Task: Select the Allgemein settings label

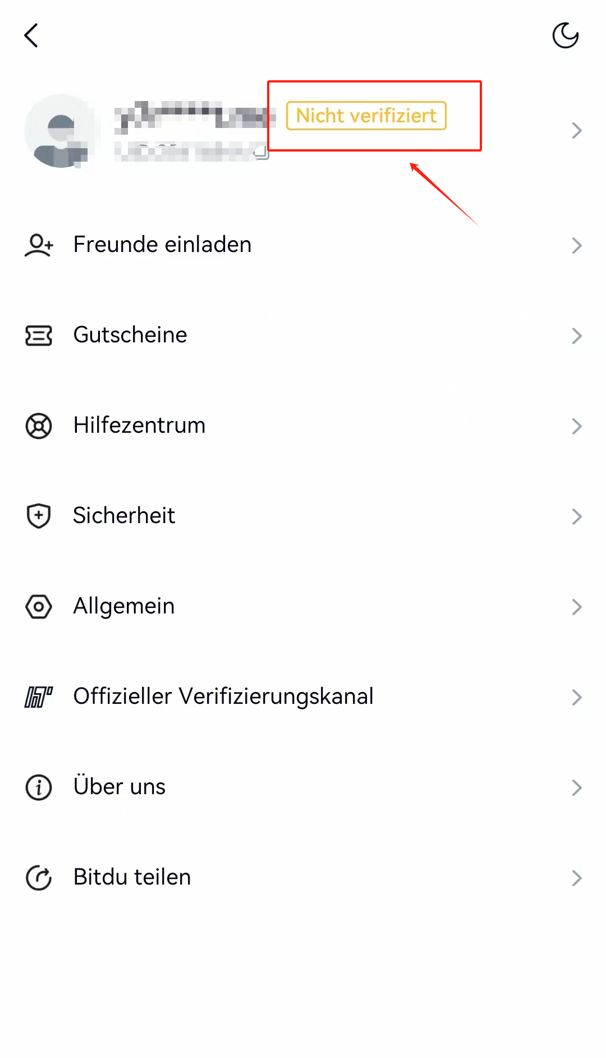Action: point(124,607)
